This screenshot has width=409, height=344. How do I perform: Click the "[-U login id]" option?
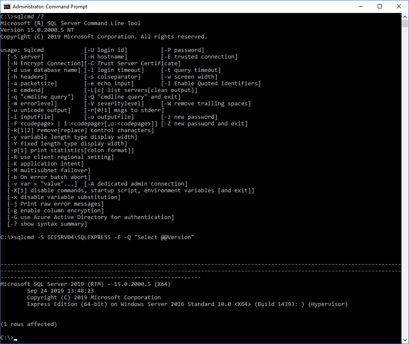coord(106,50)
